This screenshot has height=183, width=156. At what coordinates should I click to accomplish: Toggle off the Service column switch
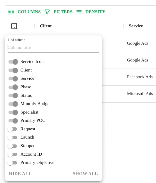(x=13, y=79)
